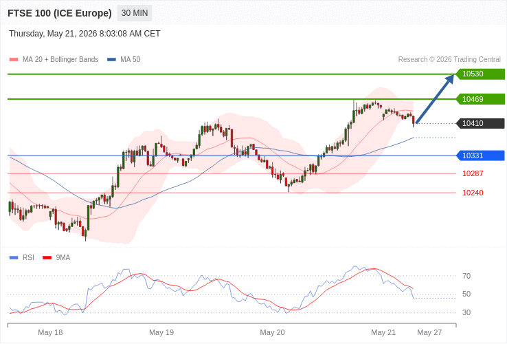Click the 10469 green resistance price tag
Viewport: 507px width, 344px height.
pos(480,99)
